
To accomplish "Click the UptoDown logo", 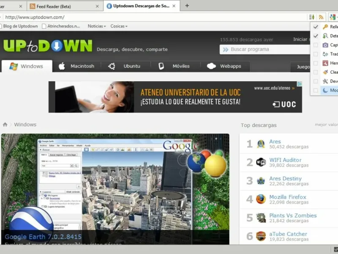I will pos(48,46).
